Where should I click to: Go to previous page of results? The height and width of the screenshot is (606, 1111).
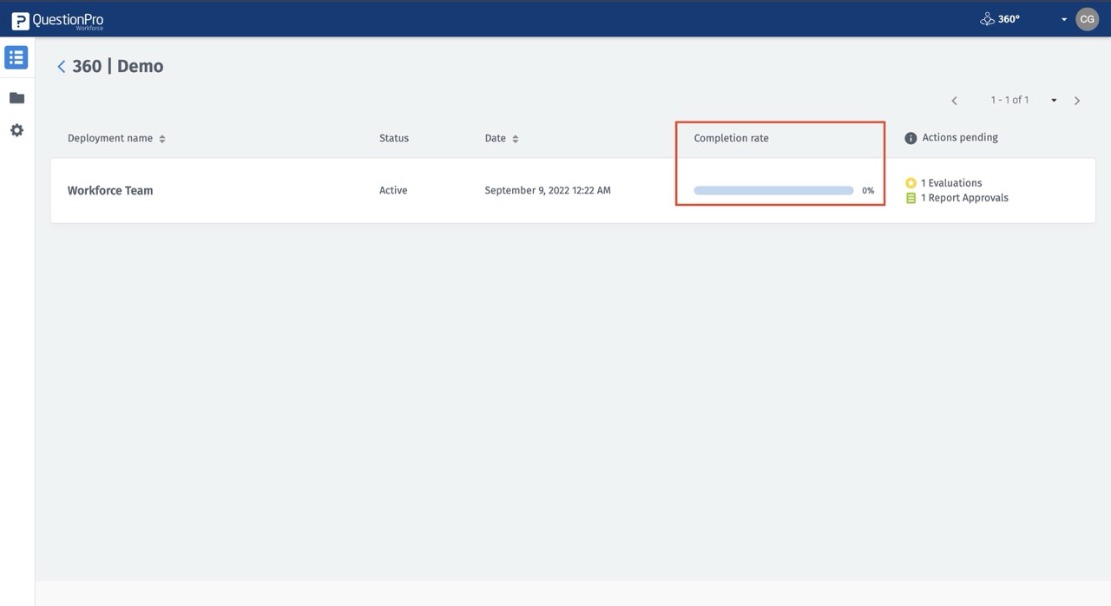click(x=954, y=101)
